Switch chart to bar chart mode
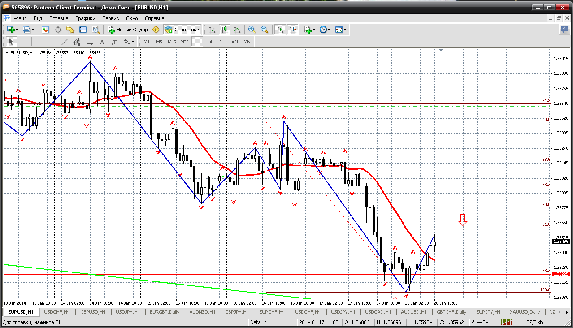The image size is (573, 328). (212, 30)
